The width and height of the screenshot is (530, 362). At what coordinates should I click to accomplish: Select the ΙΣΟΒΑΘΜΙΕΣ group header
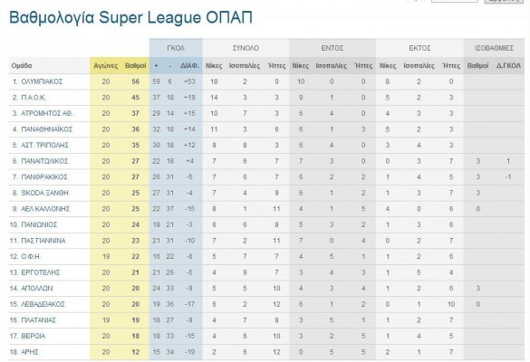[494, 48]
